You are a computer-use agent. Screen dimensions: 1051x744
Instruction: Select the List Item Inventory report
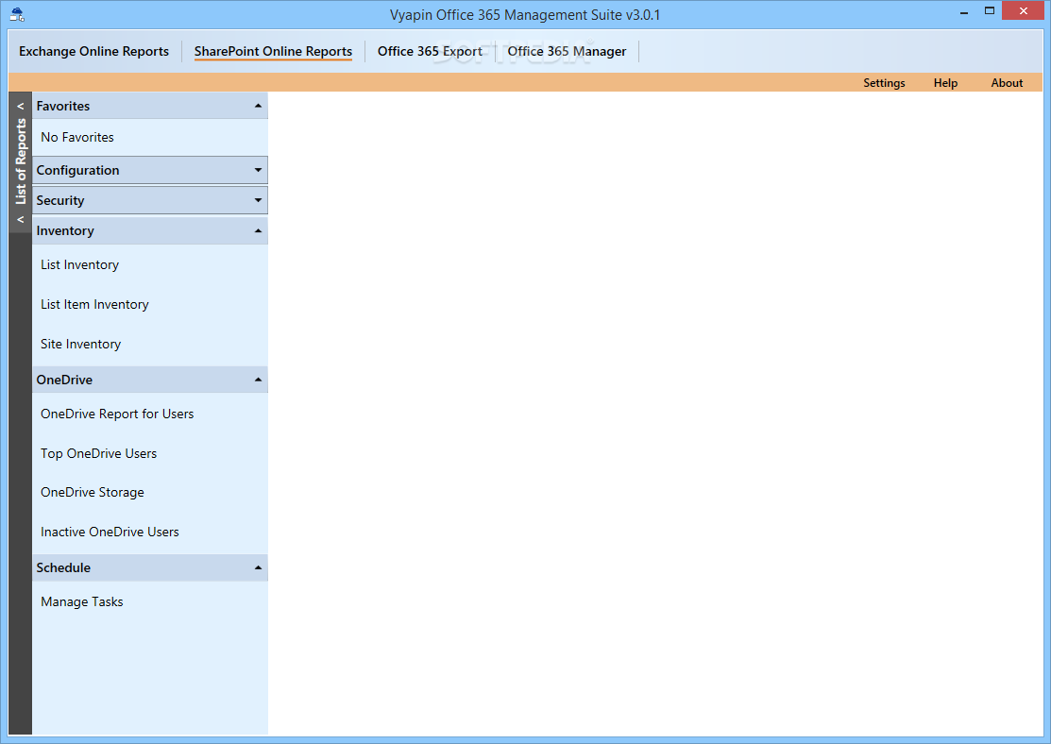coord(94,304)
